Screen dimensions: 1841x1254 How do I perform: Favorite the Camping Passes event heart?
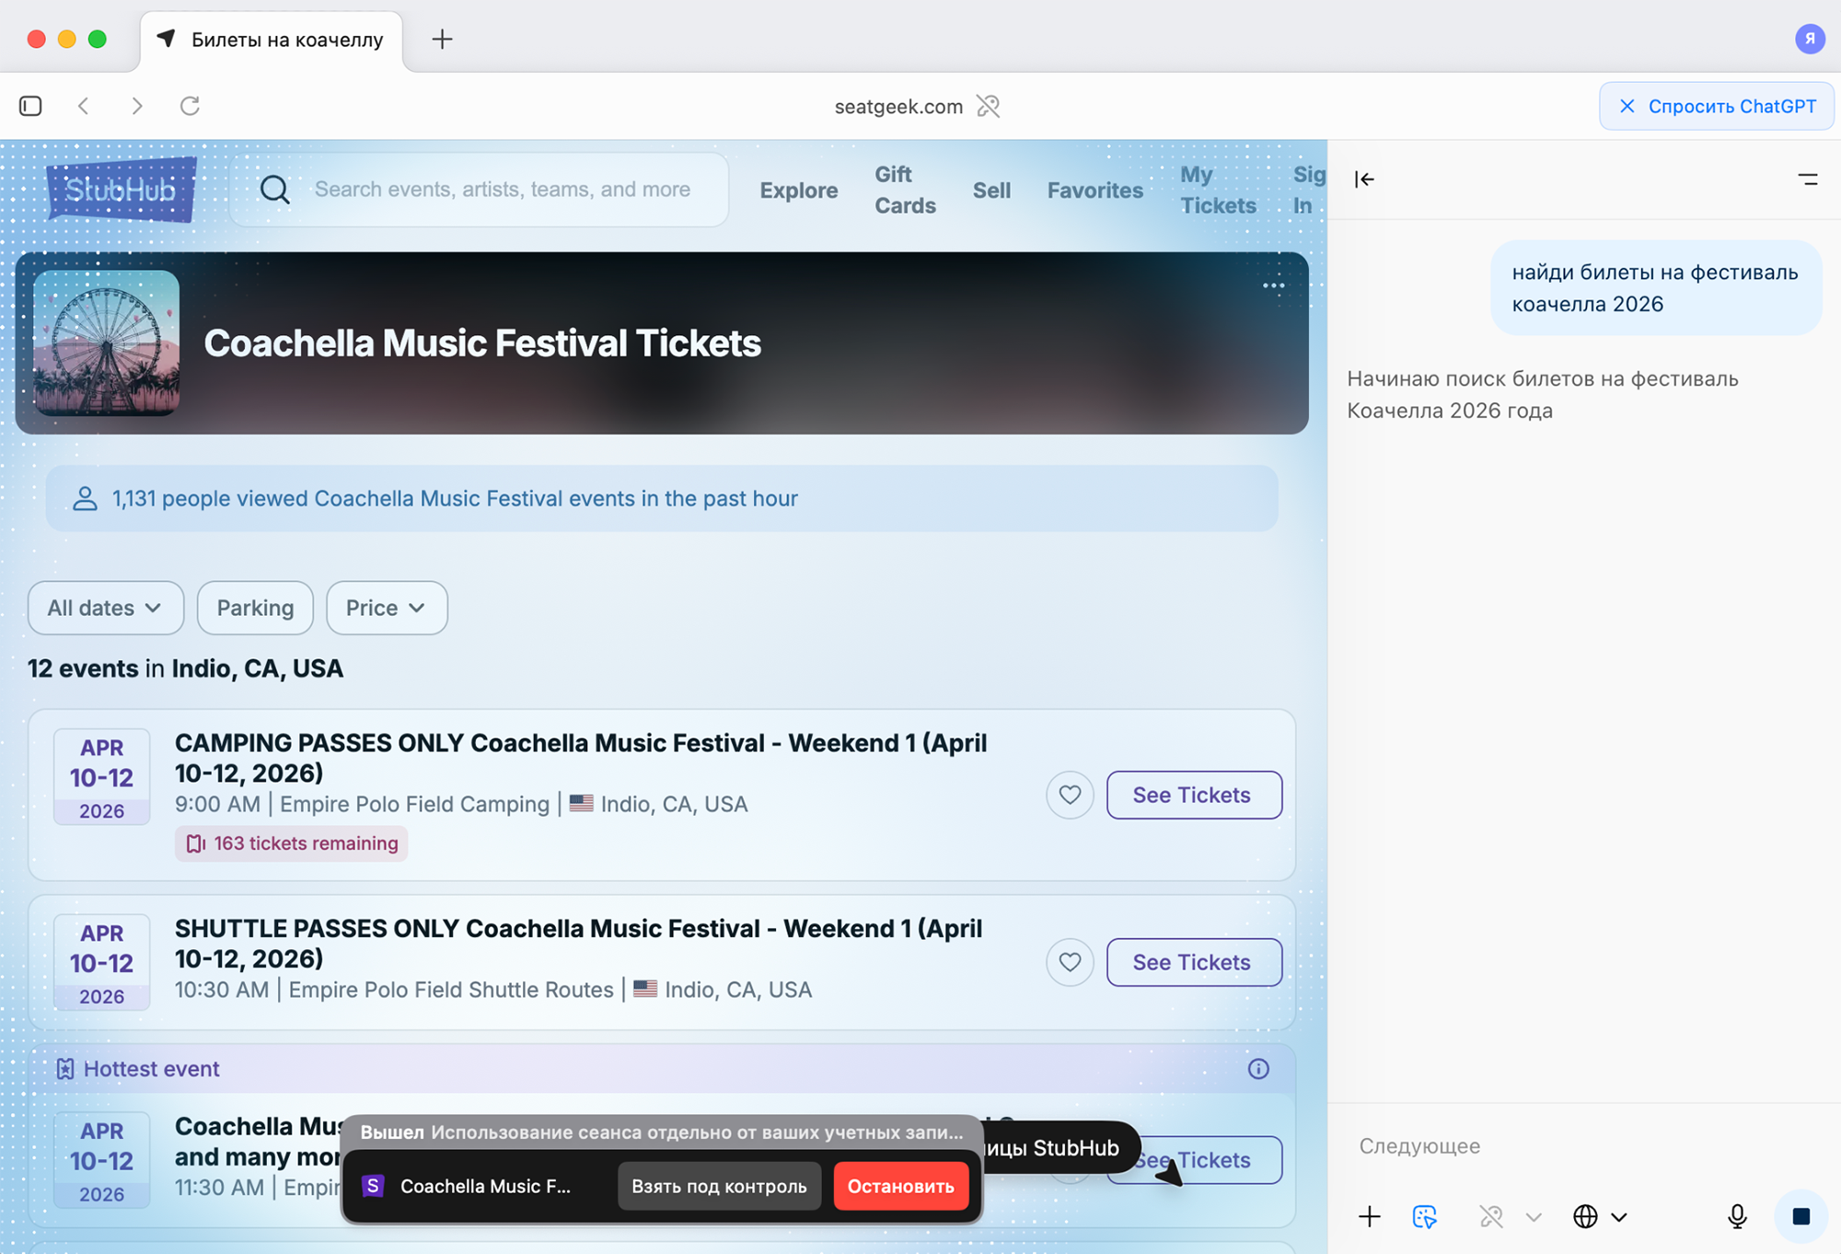1069,795
